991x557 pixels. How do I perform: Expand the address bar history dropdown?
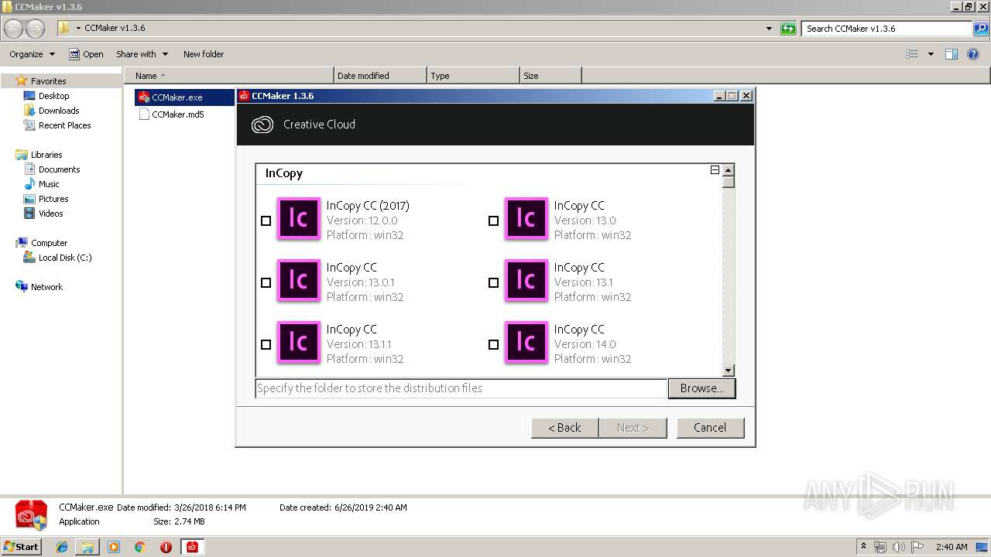click(x=769, y=29)
